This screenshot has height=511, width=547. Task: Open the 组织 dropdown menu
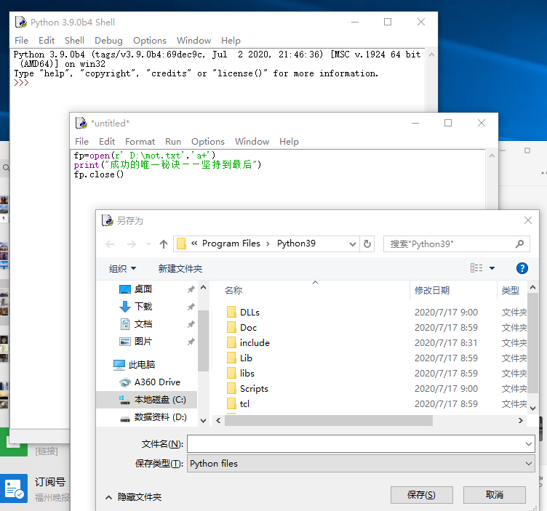pos(122,268)
